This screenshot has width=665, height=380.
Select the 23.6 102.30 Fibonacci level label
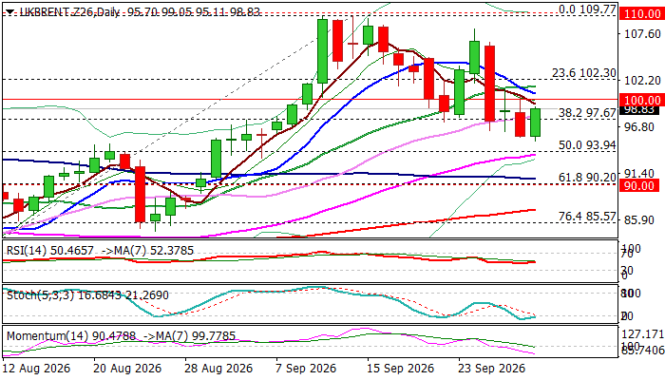[x=583, y=73]
